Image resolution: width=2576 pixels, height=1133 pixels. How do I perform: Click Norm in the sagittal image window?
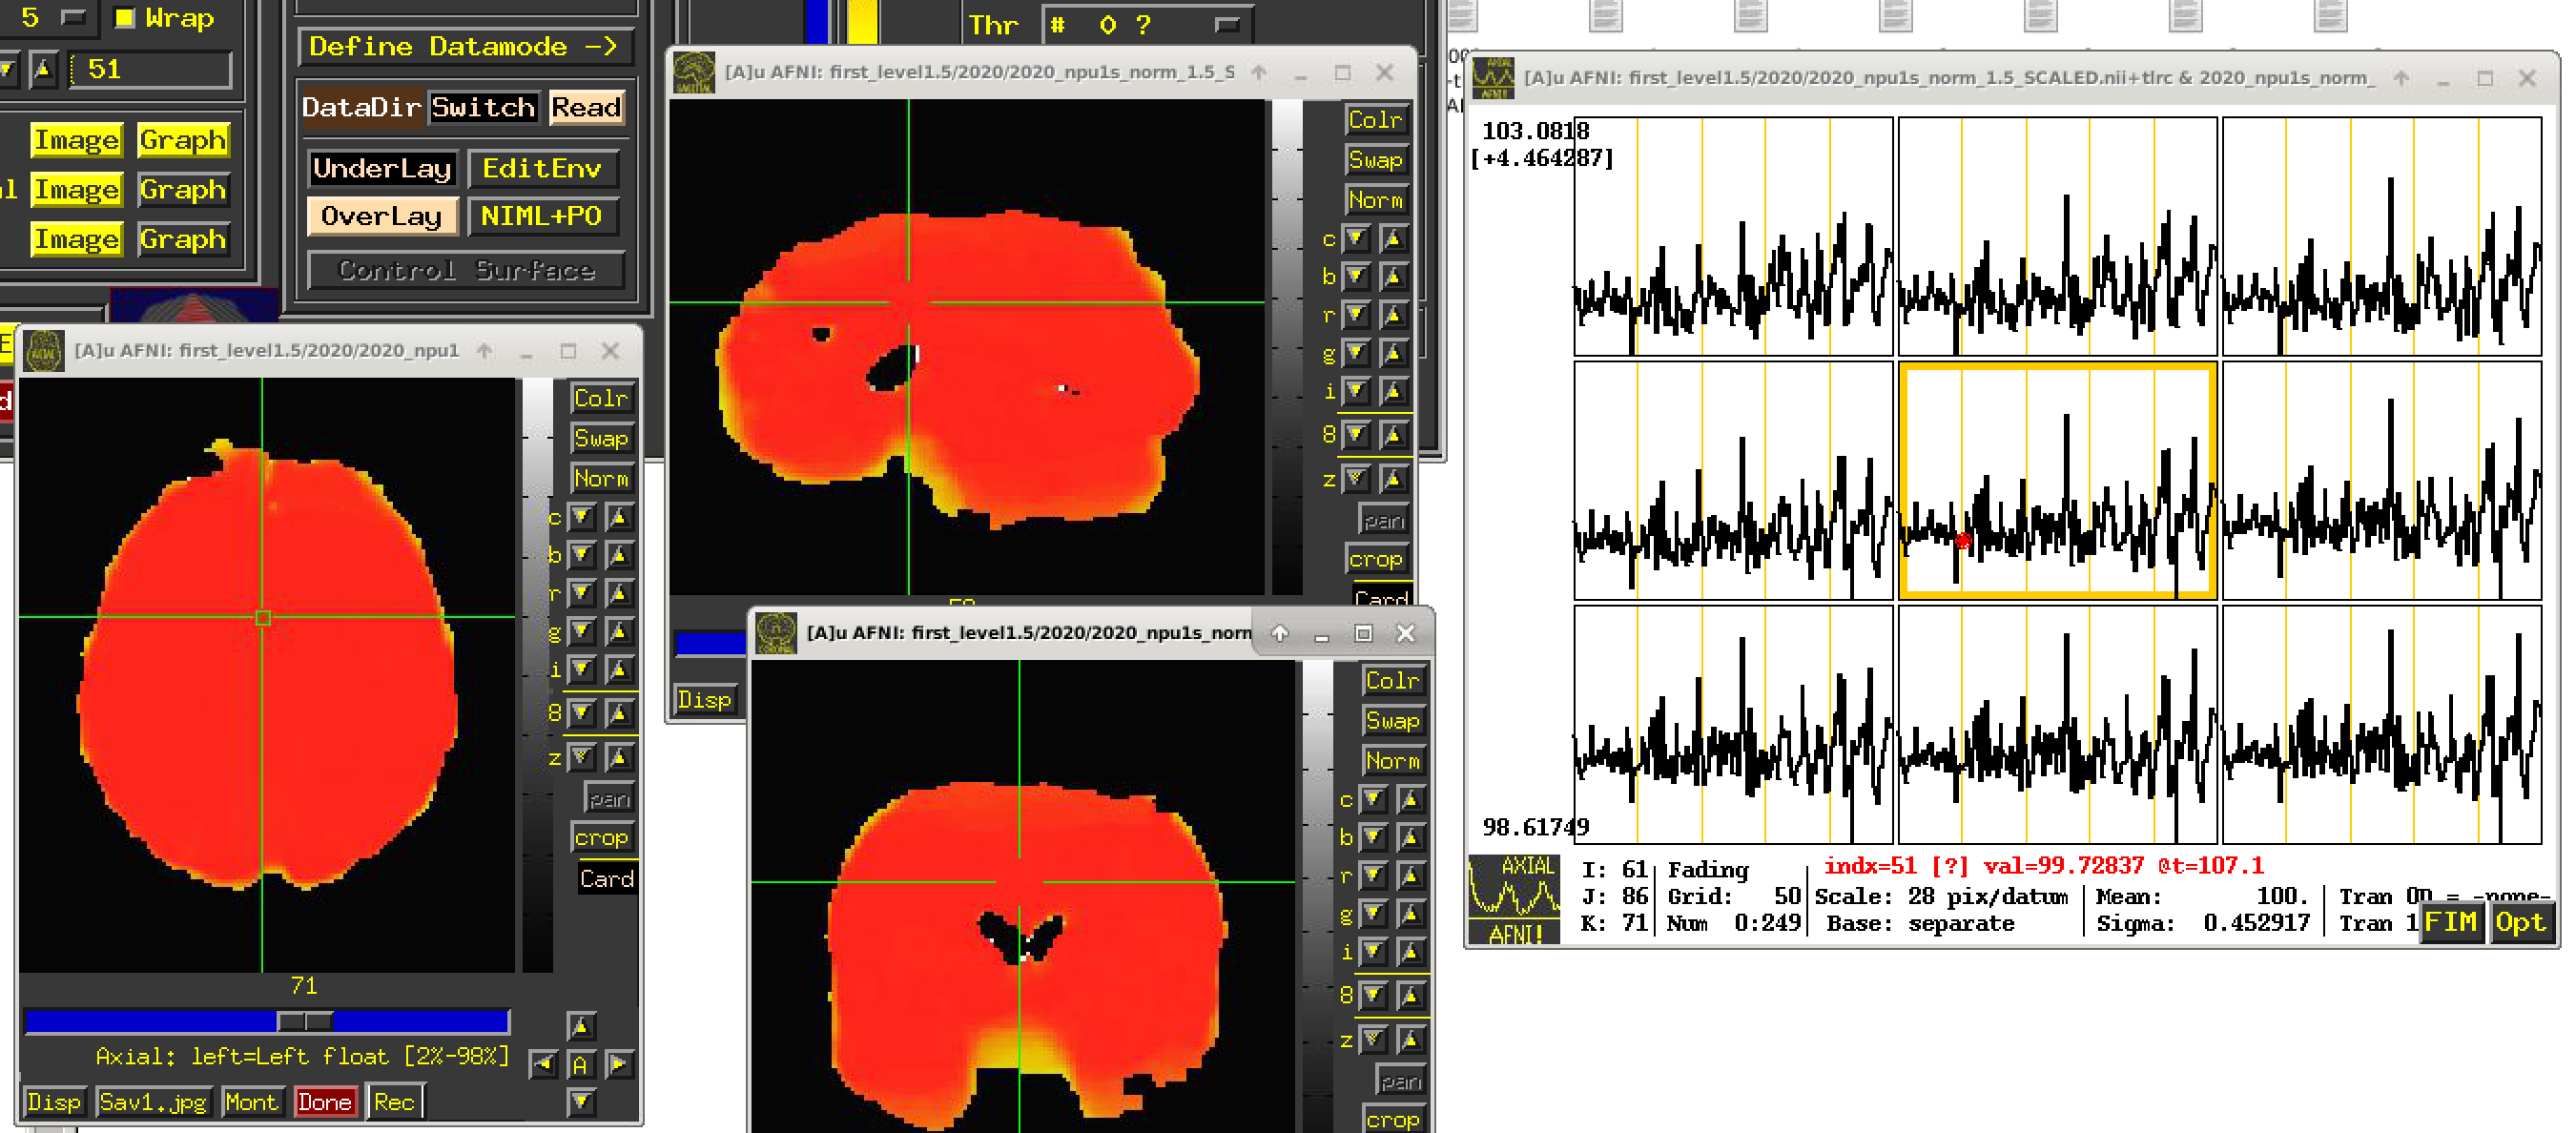coord(1375,200)
